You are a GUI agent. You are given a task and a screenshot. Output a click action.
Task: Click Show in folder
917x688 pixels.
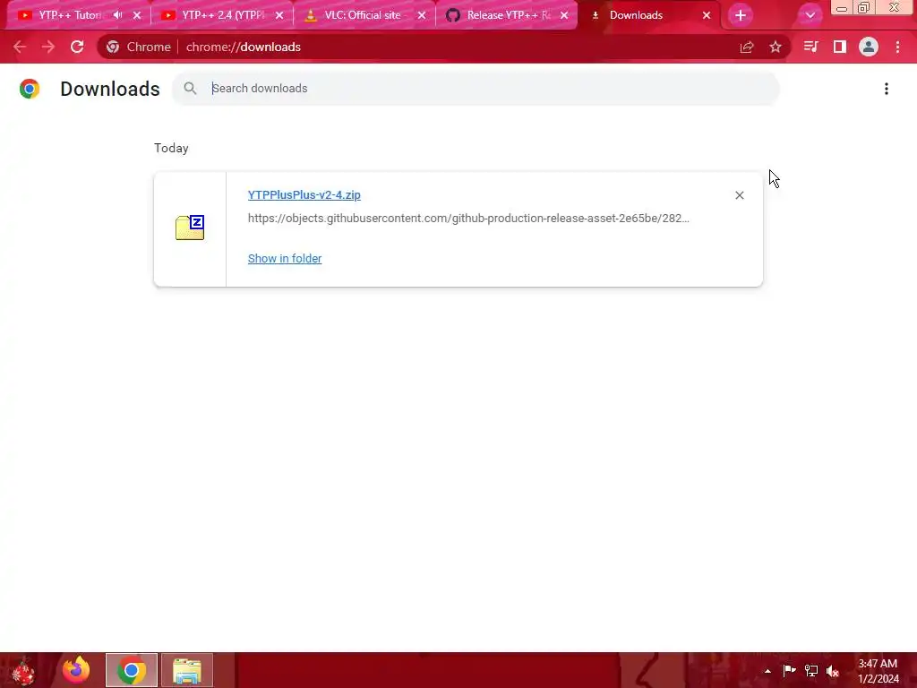(285, 259)
